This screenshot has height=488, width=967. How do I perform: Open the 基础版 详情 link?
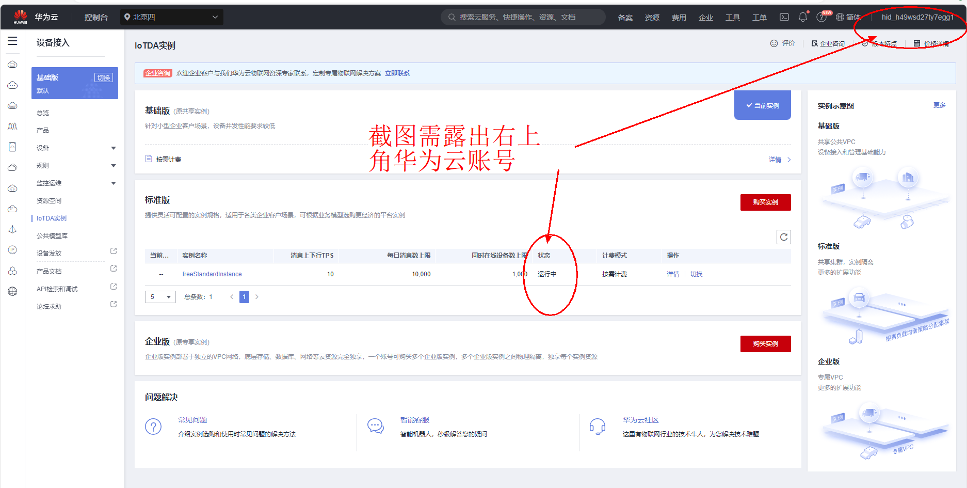click(780, 160)
